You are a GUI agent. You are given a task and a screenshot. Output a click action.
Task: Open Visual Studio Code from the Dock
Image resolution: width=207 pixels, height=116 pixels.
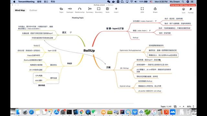75,112
